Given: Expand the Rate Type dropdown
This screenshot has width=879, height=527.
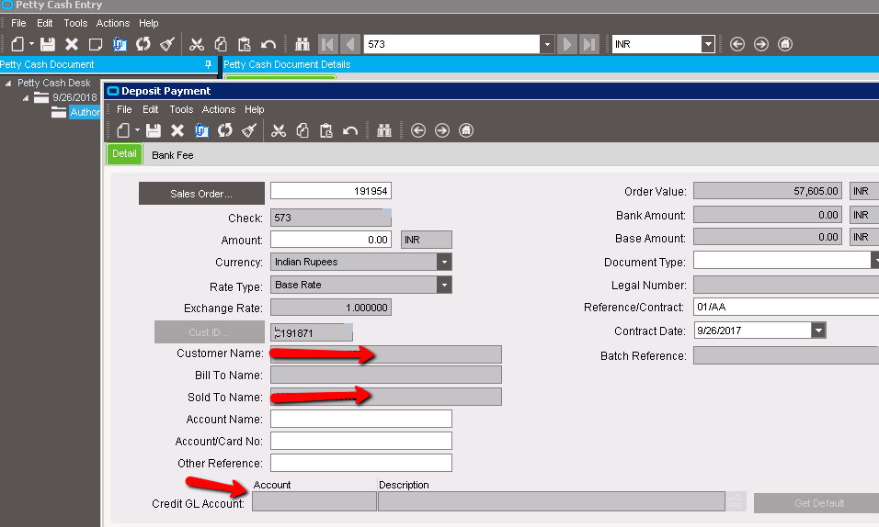Looking at the screenshot, I should point(444,285).
